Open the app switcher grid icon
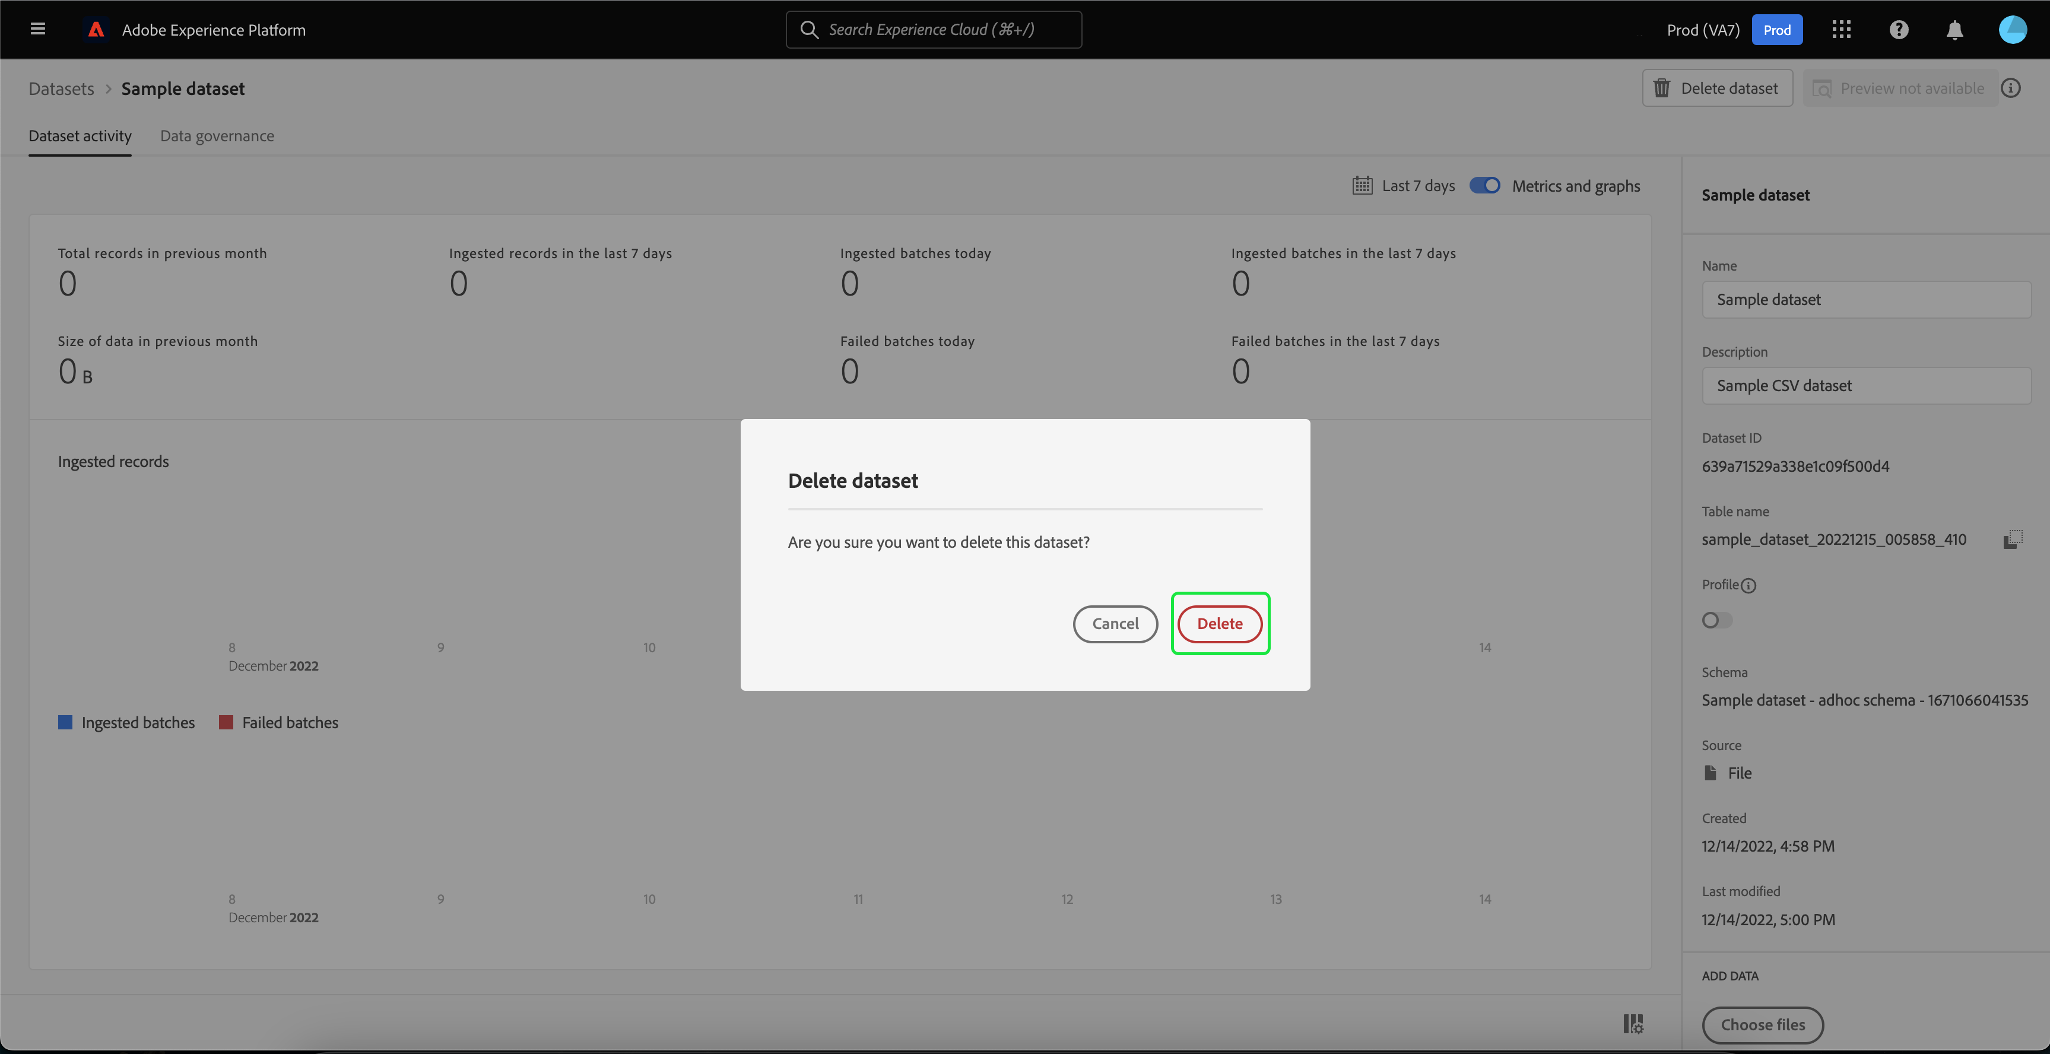2050x1054 pixels. pos(1840,30)
